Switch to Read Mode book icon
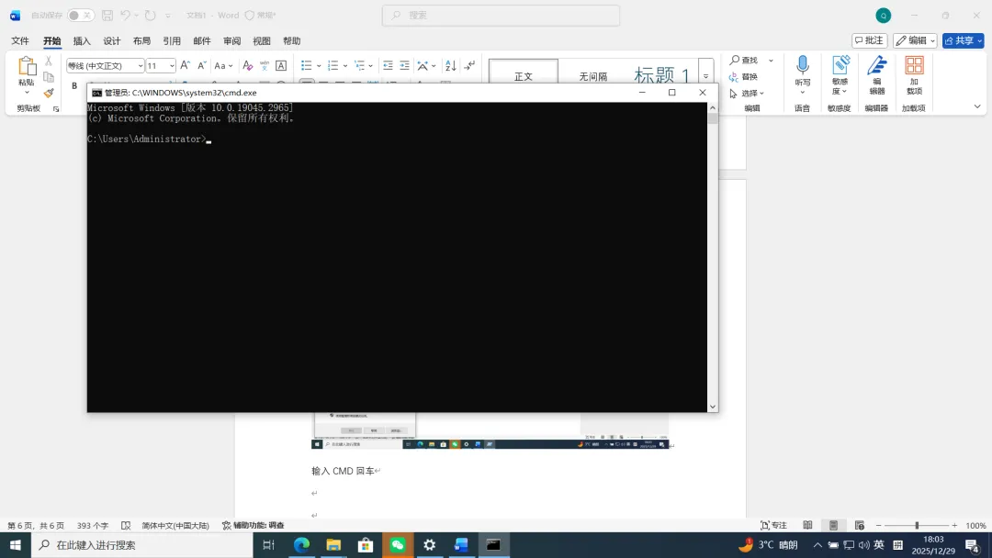This screenshot has height=558, width=992. 807,525
